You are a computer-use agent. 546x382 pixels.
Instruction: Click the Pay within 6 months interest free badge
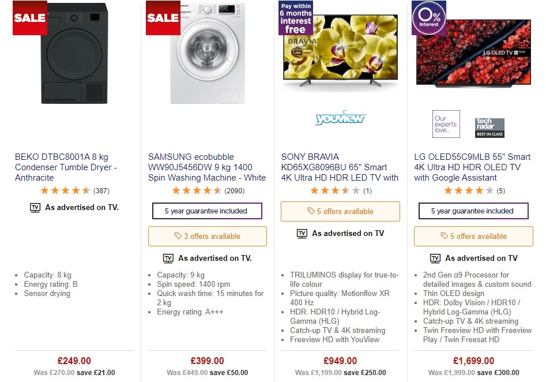[295, 18]
